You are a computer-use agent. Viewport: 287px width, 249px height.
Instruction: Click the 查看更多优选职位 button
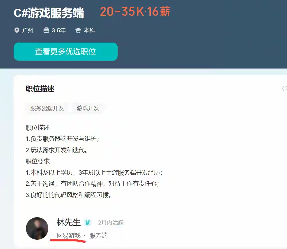pos(65,52)
